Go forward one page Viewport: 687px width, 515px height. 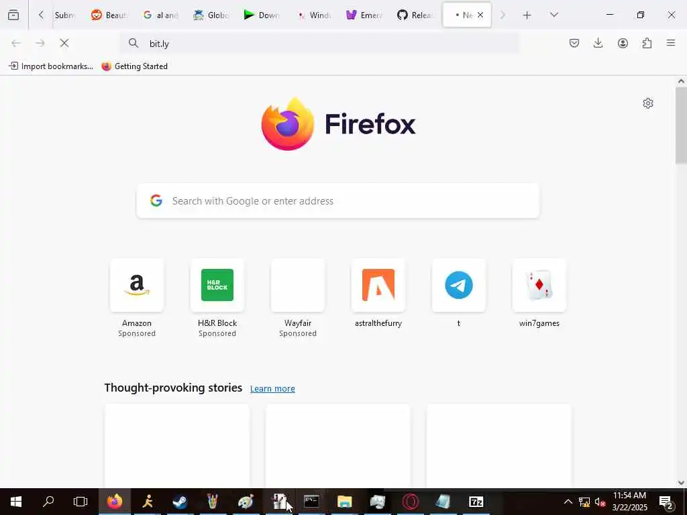[40, 43]
